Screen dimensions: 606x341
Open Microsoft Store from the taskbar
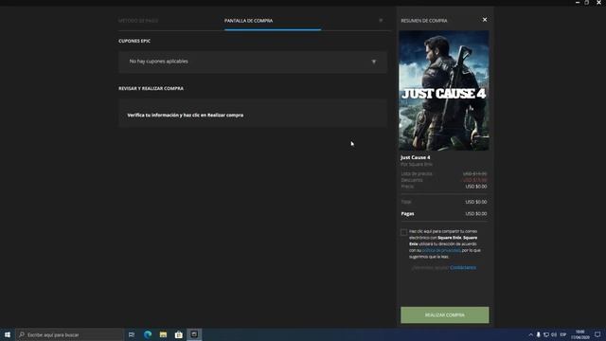pyautogui.click(x=179, y=334)
